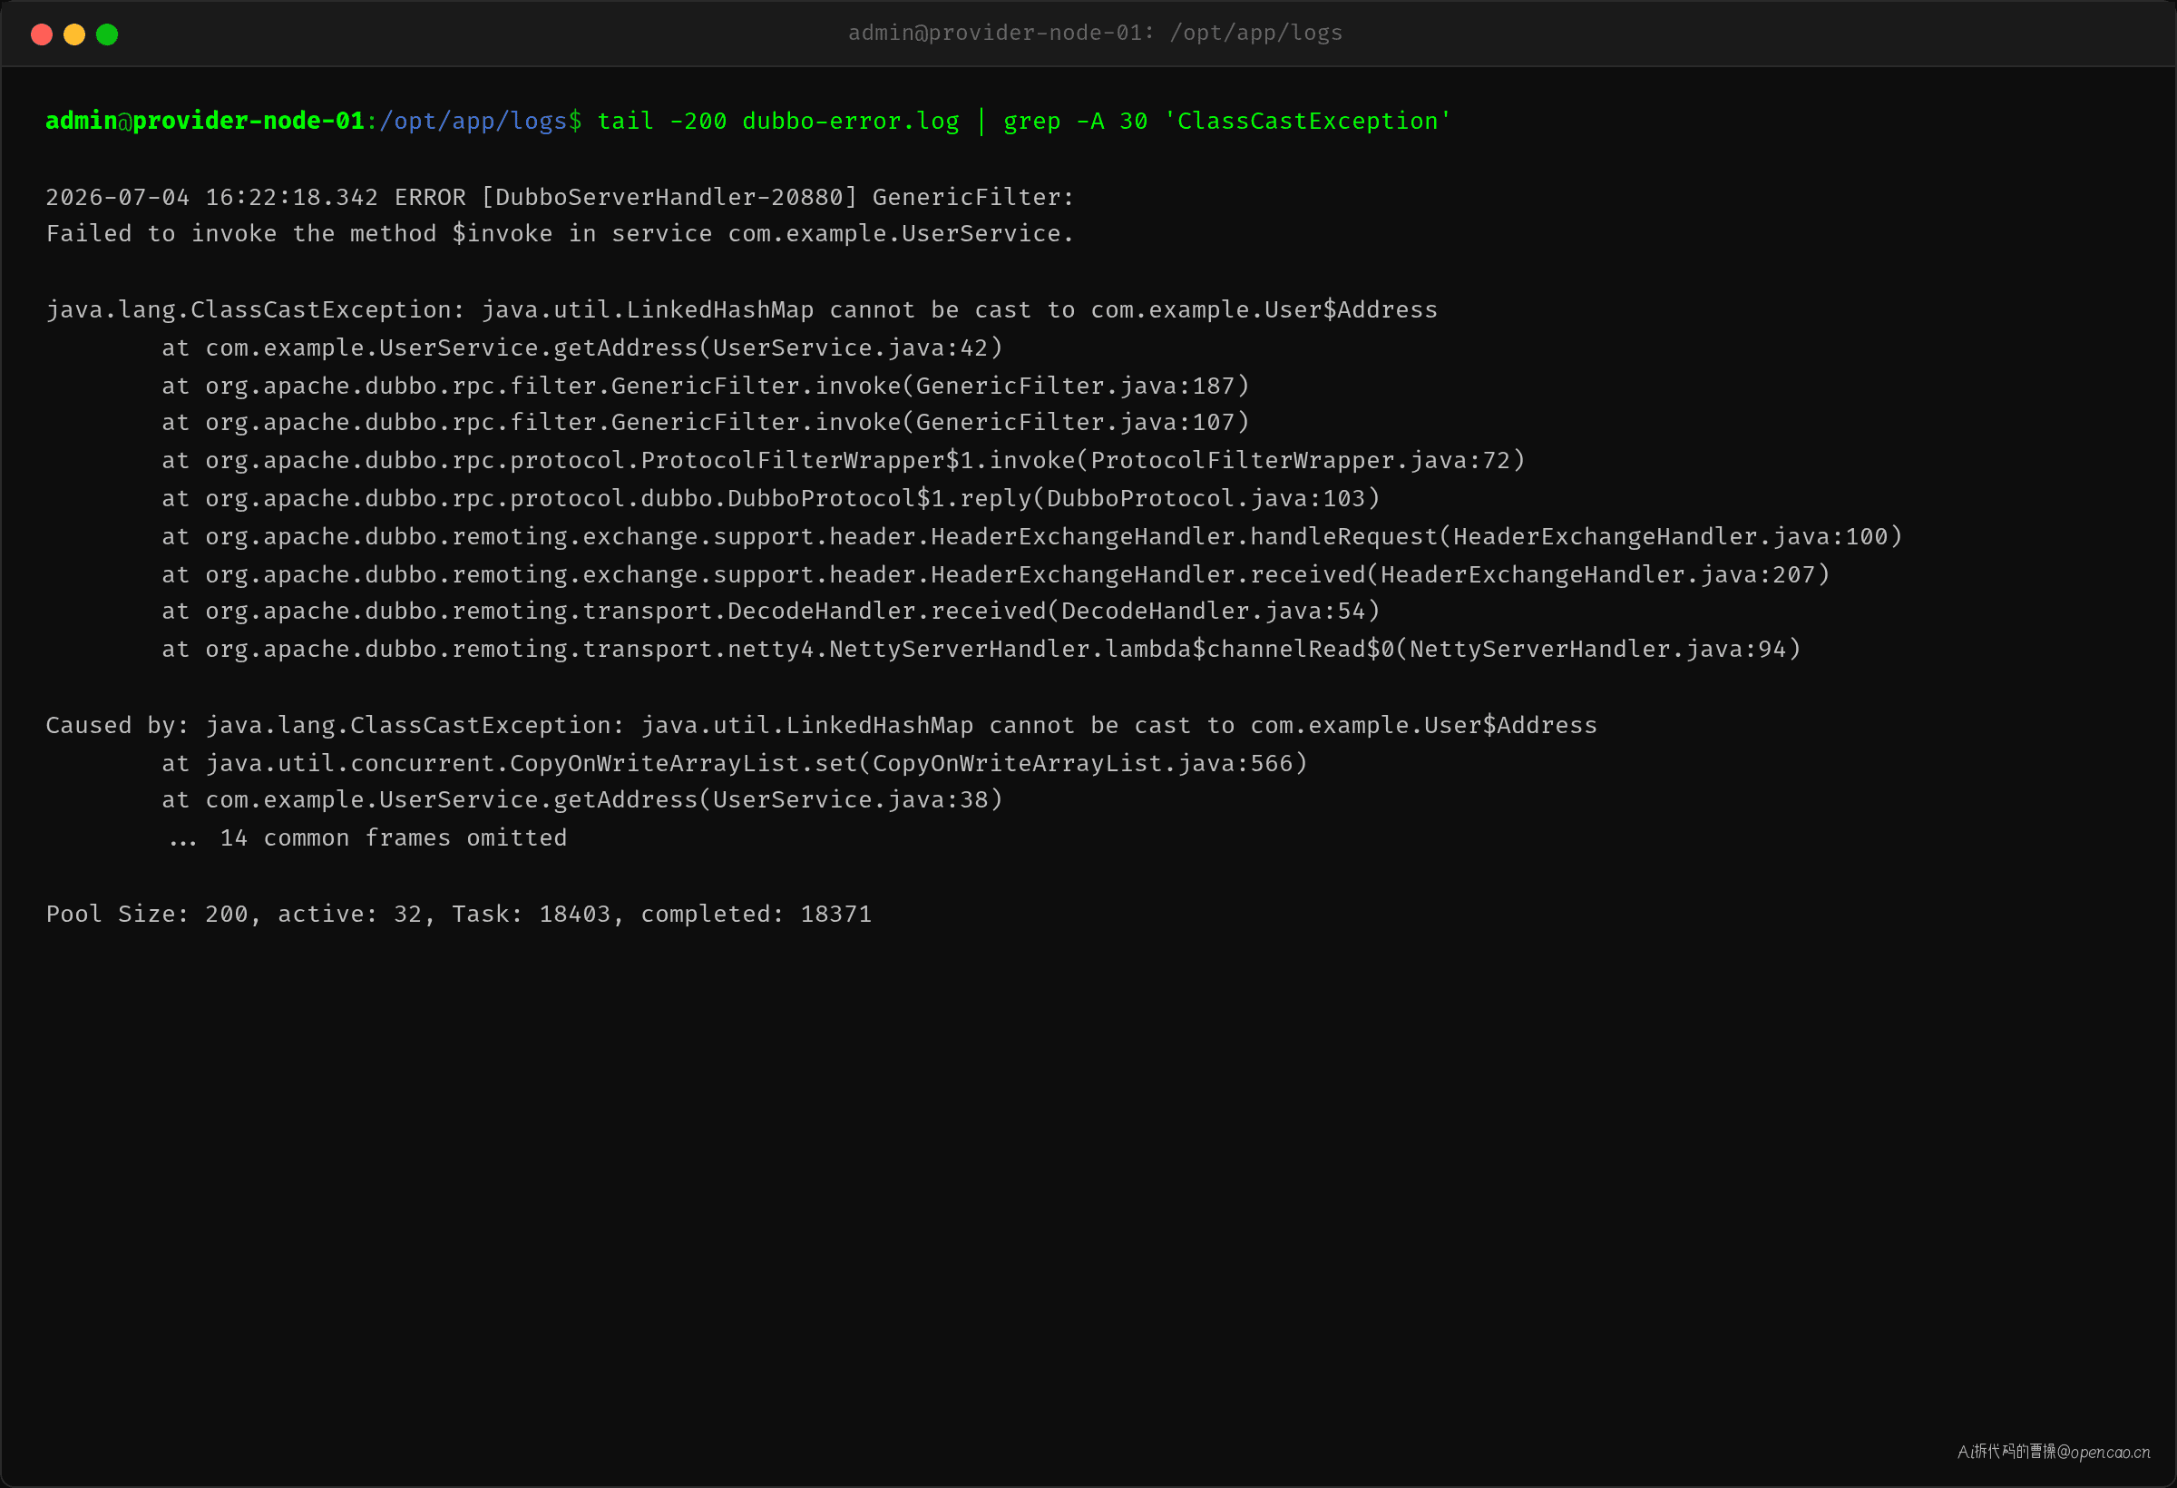The width and height of the screenshot is (2177, 1488).
Task: Click the 'Pool Size: 200, active: 32' line
Action: click(x=459, y=915)
